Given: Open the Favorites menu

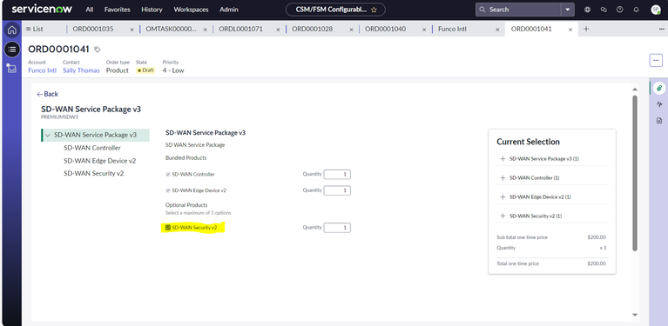Looking at the screenshot, I should [x=118, y=10].
